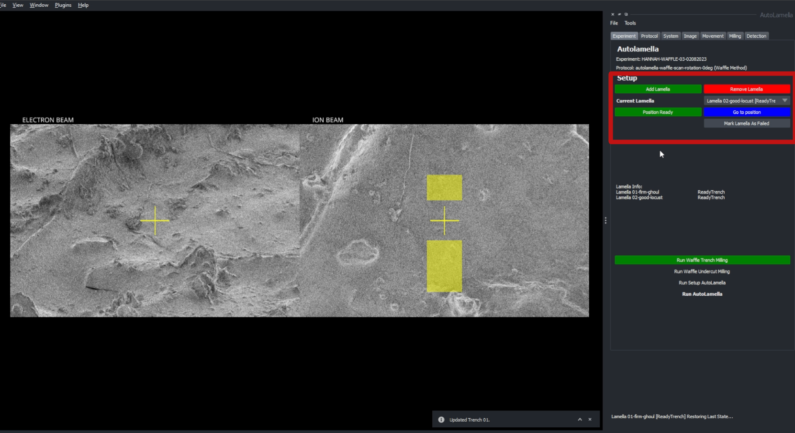Switch to the Protocol tab
The image size is (795, 433).
649,36
